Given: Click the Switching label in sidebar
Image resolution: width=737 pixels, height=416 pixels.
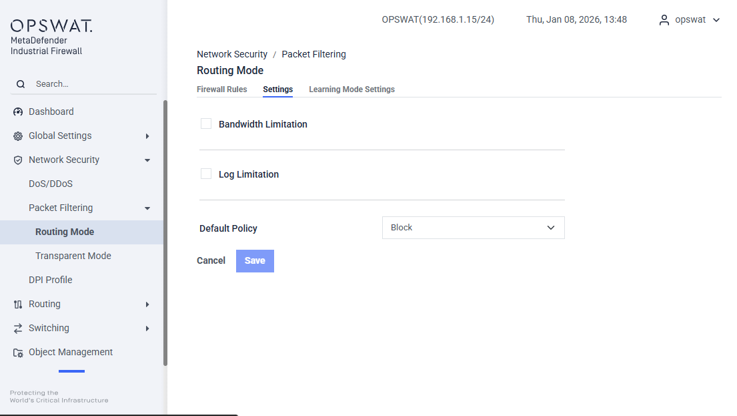Looking at the screenshot, I should click(49, 328).
